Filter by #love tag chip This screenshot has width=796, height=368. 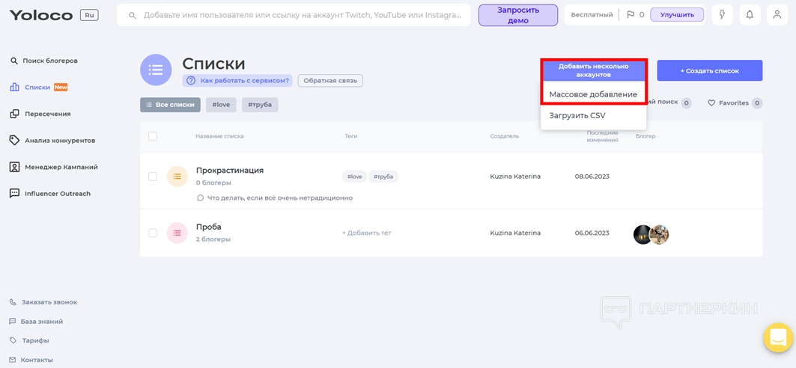221,105
